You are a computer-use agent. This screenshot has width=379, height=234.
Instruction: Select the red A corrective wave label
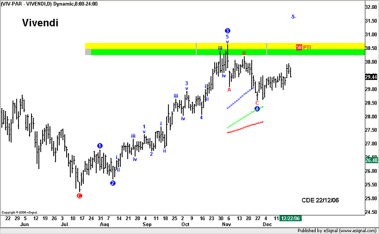click(229, 90)
